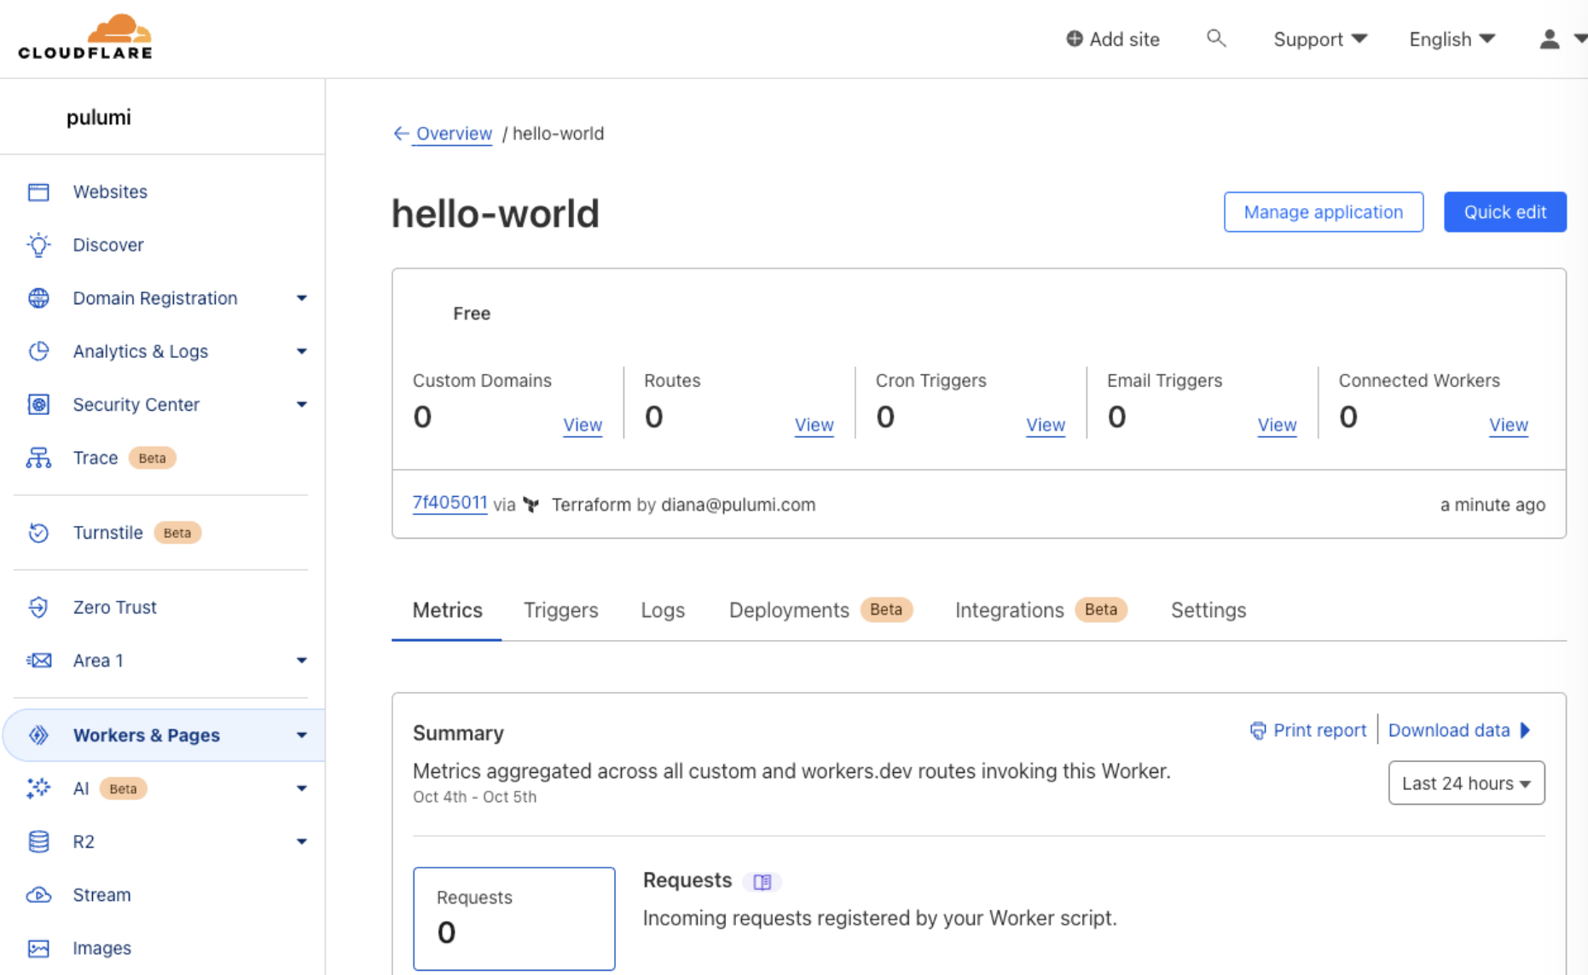Expand the Analytics & Logs section
The width and height of the screenshot is (1588, 975).
301,351
